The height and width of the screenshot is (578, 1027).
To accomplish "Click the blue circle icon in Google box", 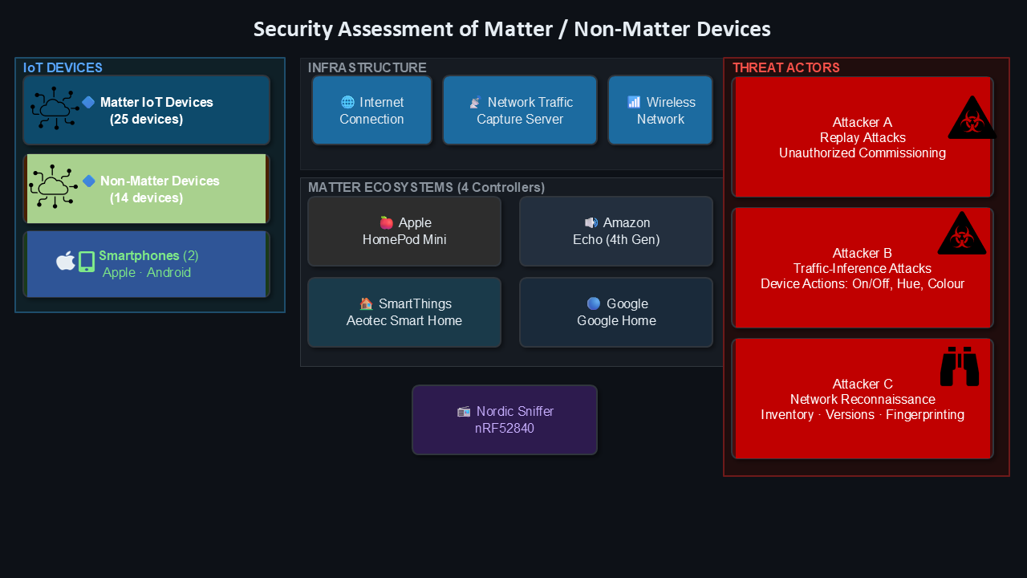I will pyautogui.click(x=594, y=303).
